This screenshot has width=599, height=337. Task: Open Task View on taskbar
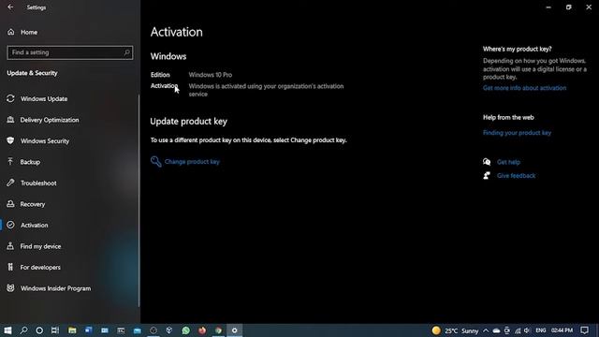(55, 330)
